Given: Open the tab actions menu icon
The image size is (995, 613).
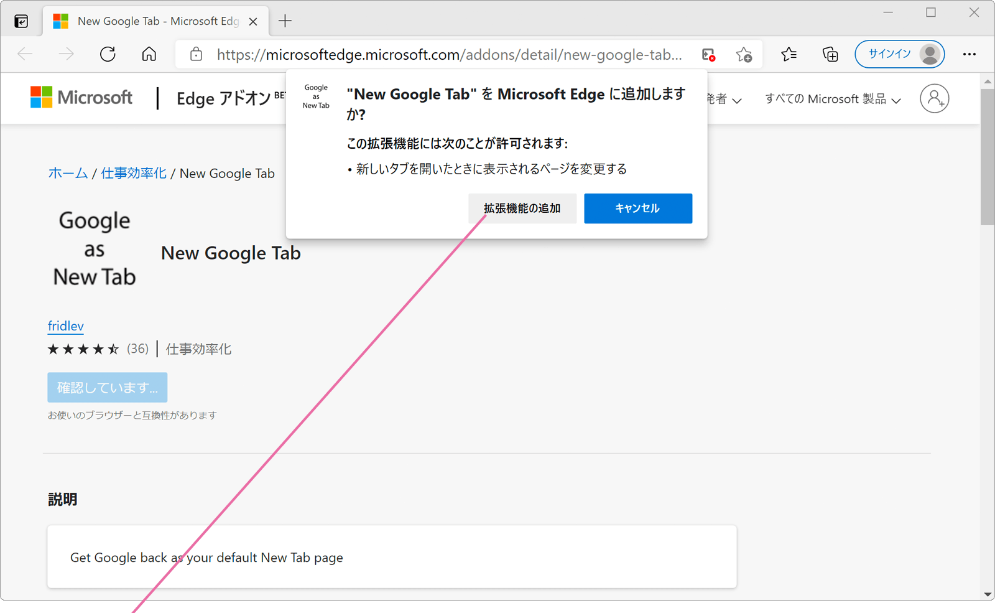Looking at the screenshot, I should pyautogui.click(x=21, y=21).
